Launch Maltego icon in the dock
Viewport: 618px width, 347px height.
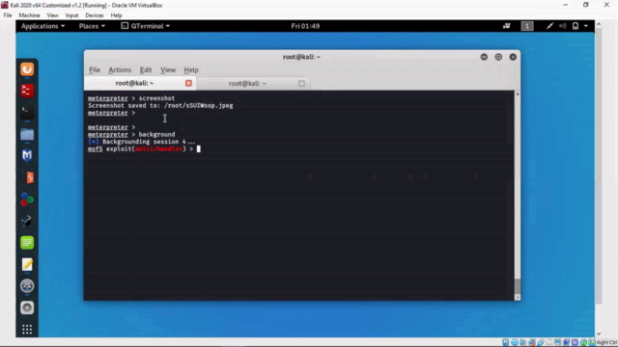27,156
